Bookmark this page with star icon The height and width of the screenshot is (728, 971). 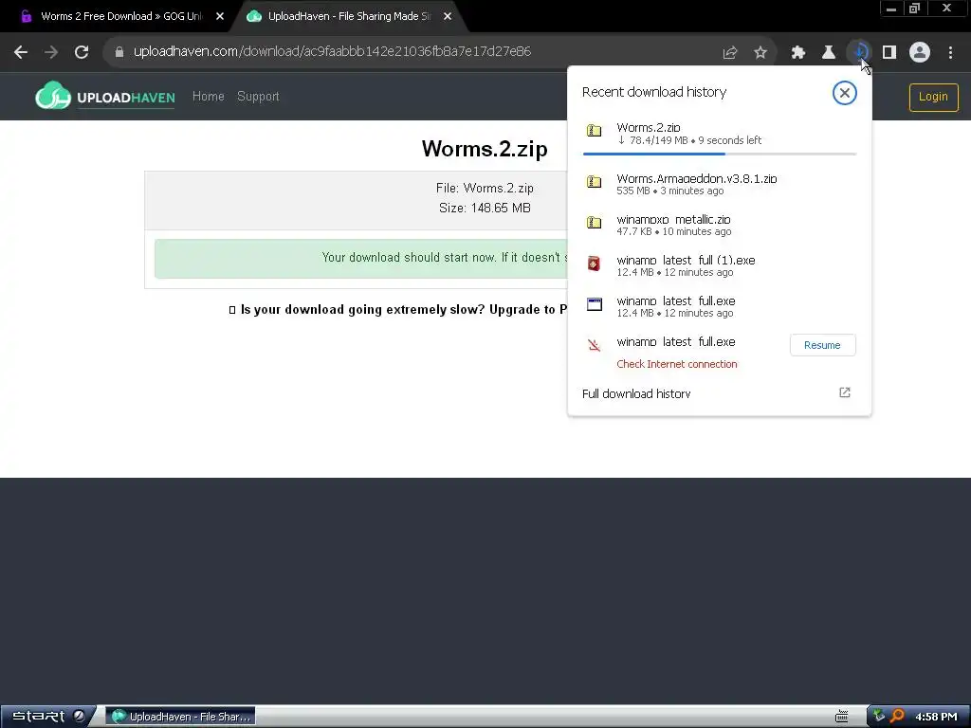pyautogui.click(x=760, y=53)
